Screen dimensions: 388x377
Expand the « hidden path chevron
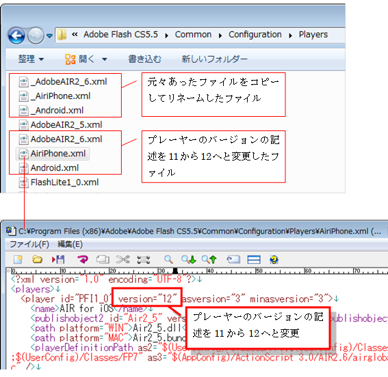click(75, 35)
